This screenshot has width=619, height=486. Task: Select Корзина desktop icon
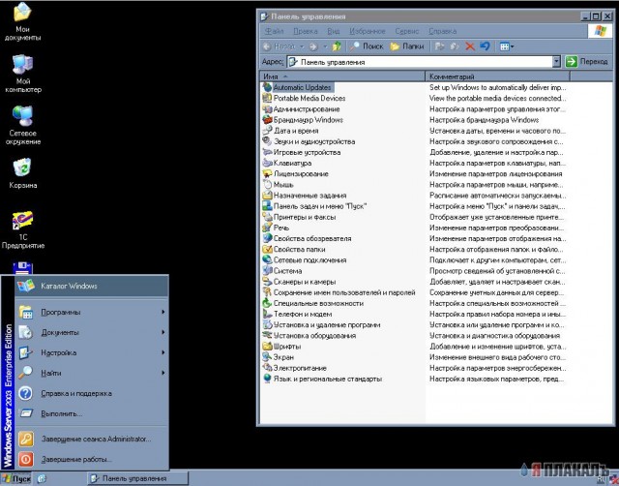(23, 173)
